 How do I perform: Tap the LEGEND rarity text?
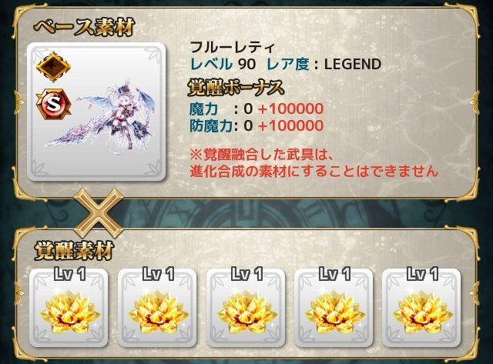[x=353, y=64]
